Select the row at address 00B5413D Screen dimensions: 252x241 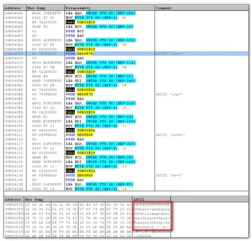[x=126, y=180]
